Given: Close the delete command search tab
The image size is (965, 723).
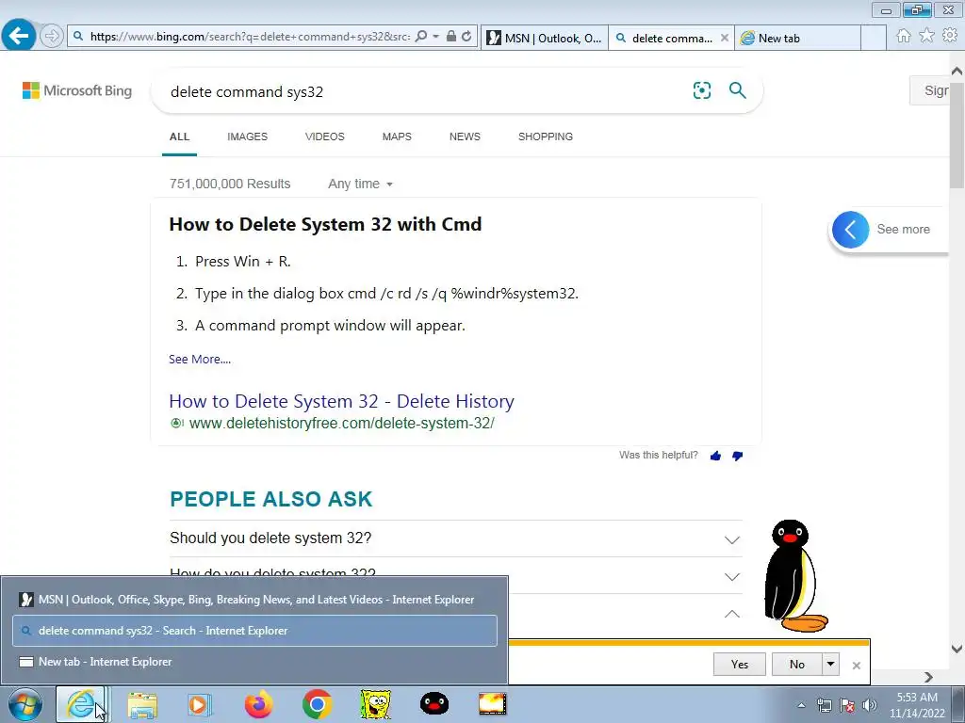Looking at the screenshot, I should click(x=725, y=38).
